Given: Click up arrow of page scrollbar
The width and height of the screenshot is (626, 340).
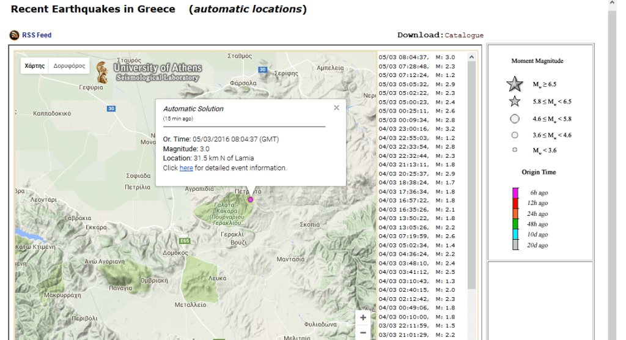Looking at the screenshot, I should [613, 3].
